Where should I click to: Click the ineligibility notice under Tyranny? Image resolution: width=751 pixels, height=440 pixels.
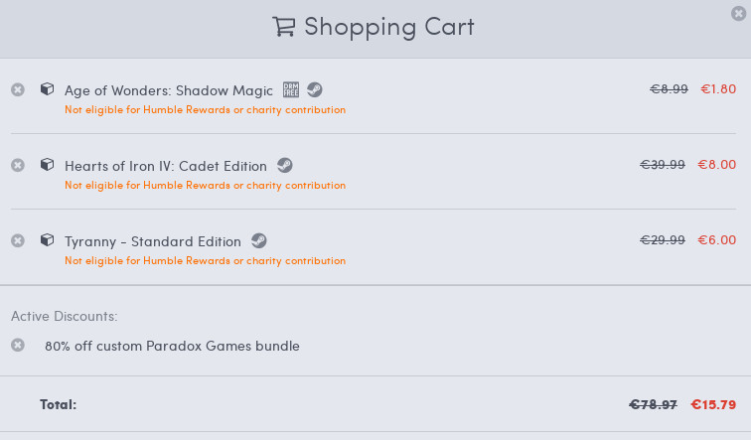click(x=205, y=260)
